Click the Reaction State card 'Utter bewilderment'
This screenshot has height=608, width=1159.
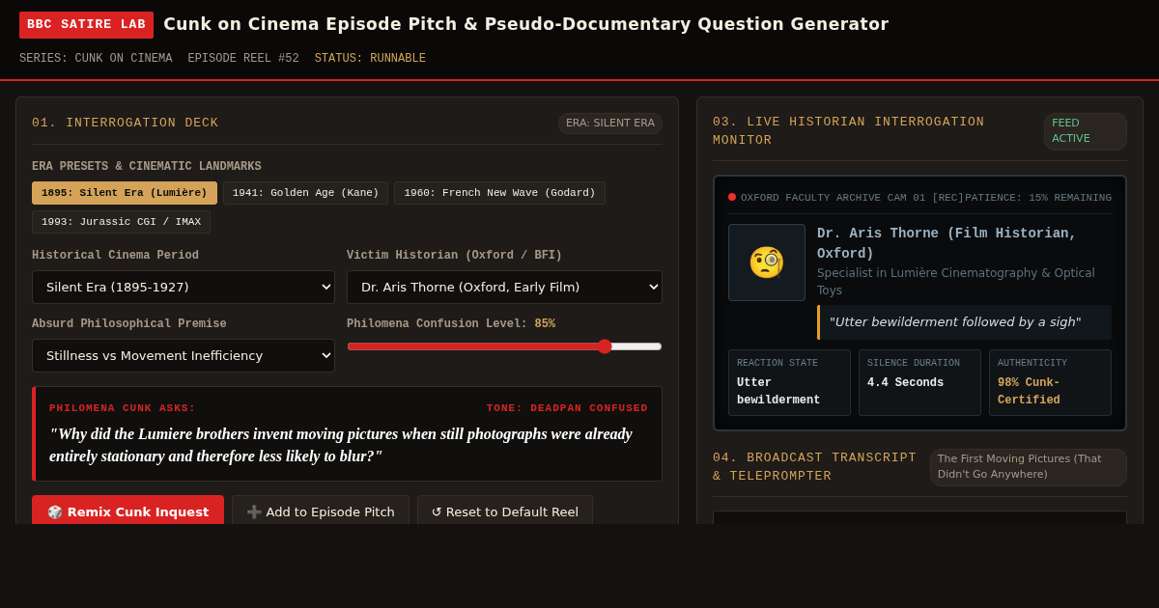tap(789, 382)
